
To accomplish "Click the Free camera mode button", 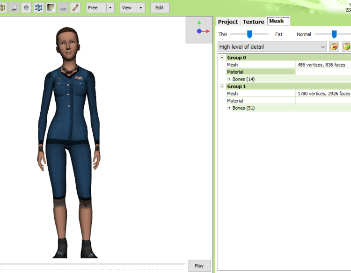I will point(96,7).
